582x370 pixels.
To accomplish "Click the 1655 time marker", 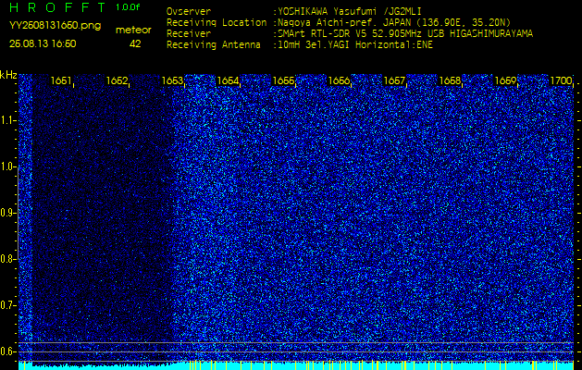I will [283, 80].
